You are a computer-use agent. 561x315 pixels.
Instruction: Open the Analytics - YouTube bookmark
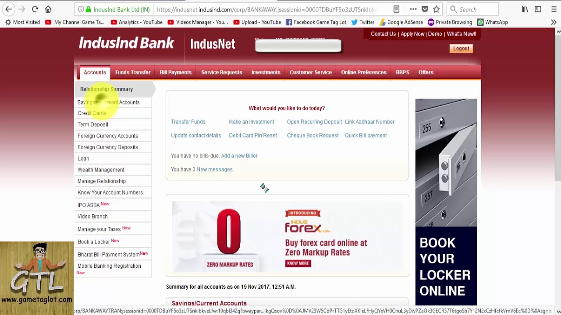[136, 22]
